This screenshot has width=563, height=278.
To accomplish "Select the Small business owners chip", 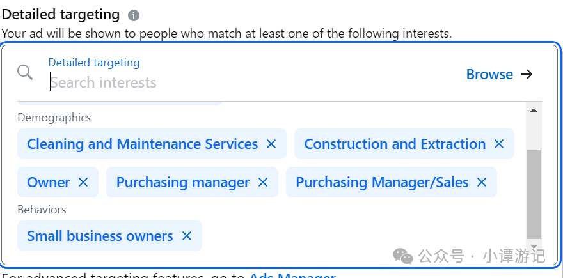I will point(100,236).
